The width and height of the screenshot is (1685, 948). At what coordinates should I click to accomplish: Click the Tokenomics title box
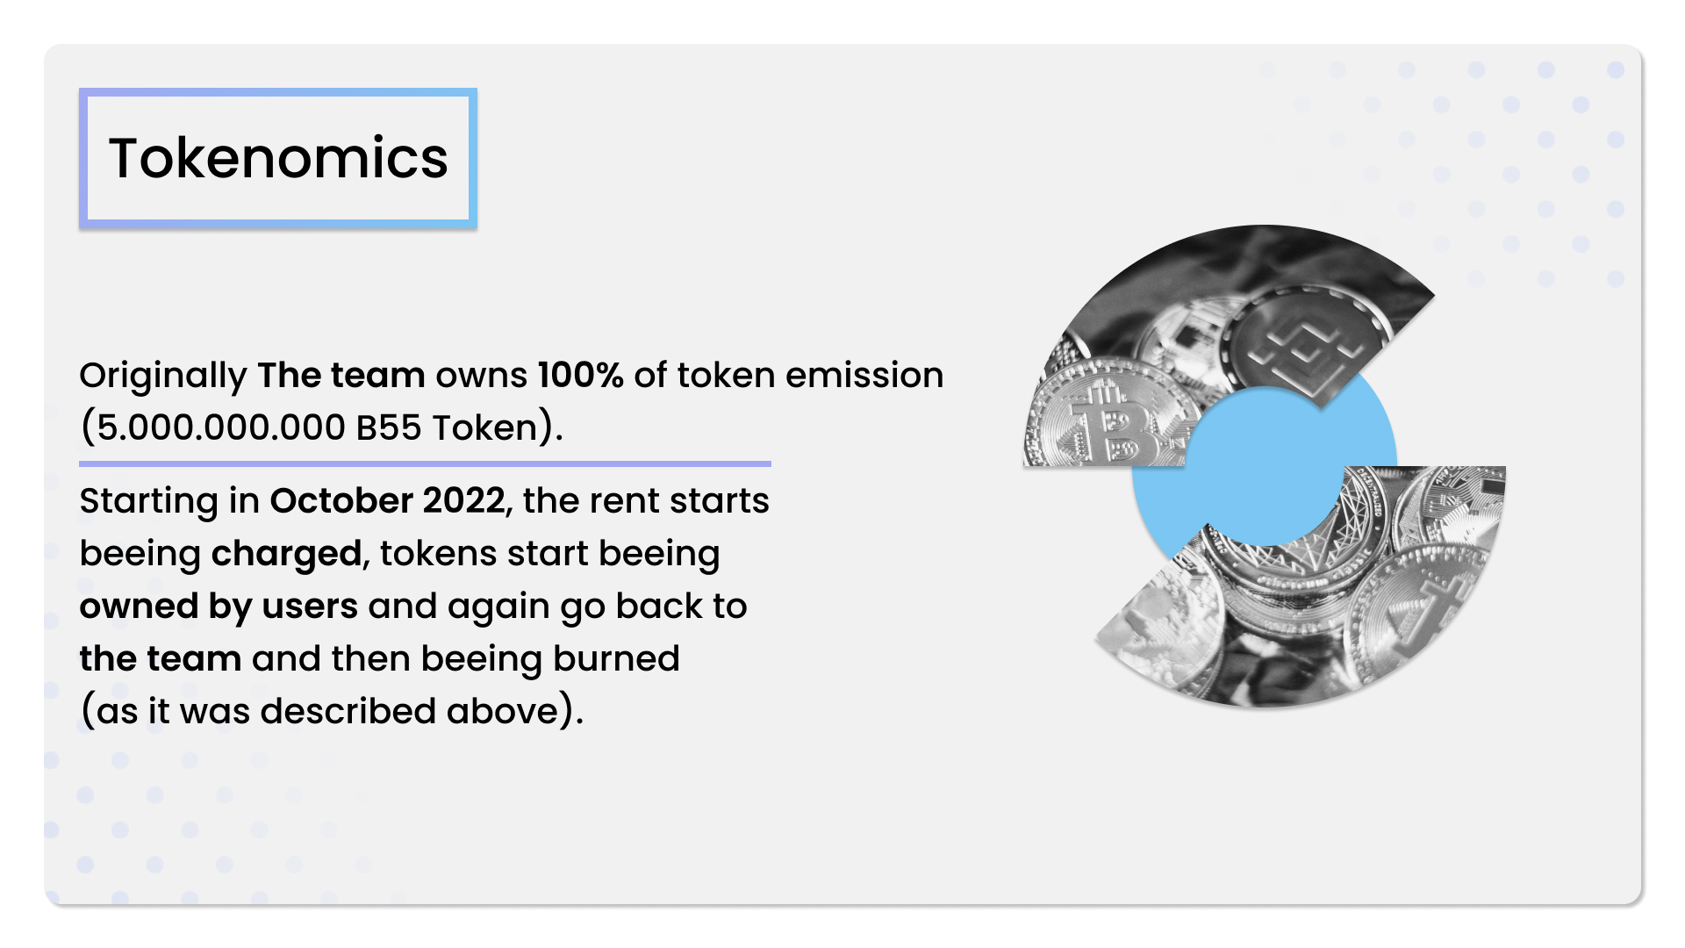click(x=278, y=158)
